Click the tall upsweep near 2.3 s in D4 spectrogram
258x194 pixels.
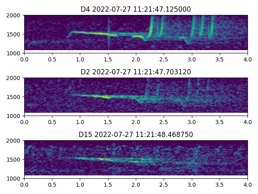pos(152,26)
